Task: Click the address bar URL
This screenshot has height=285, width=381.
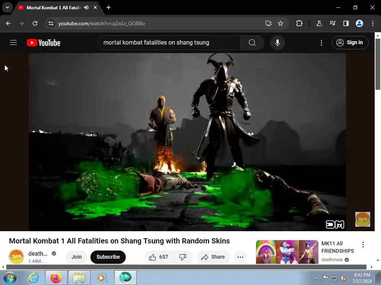Action: pyautogui.click(x=102, y=23)
